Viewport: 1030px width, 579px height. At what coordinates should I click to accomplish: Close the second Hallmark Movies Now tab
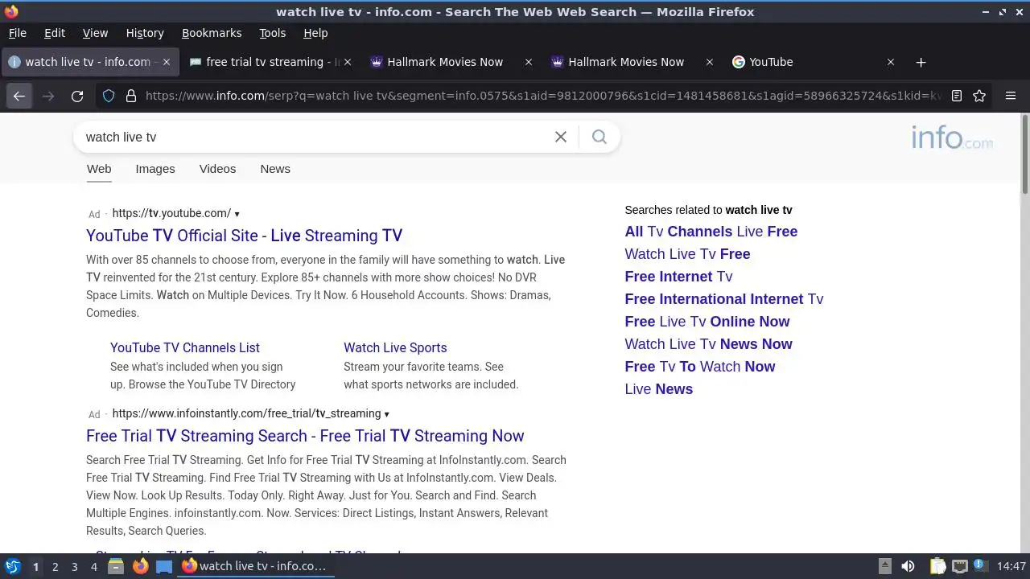pyautogui.click(x=709, y=62)
